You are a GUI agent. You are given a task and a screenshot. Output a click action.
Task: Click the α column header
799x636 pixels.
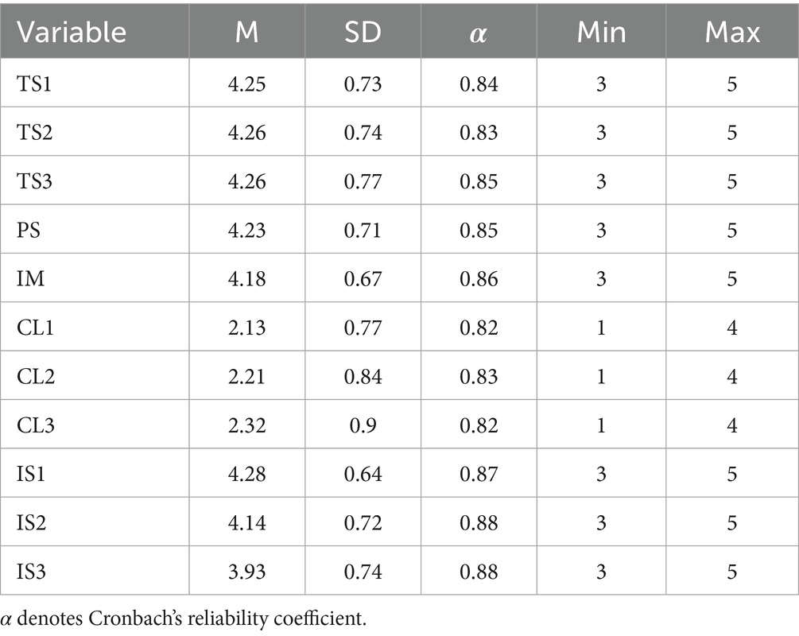click(479, 32)
